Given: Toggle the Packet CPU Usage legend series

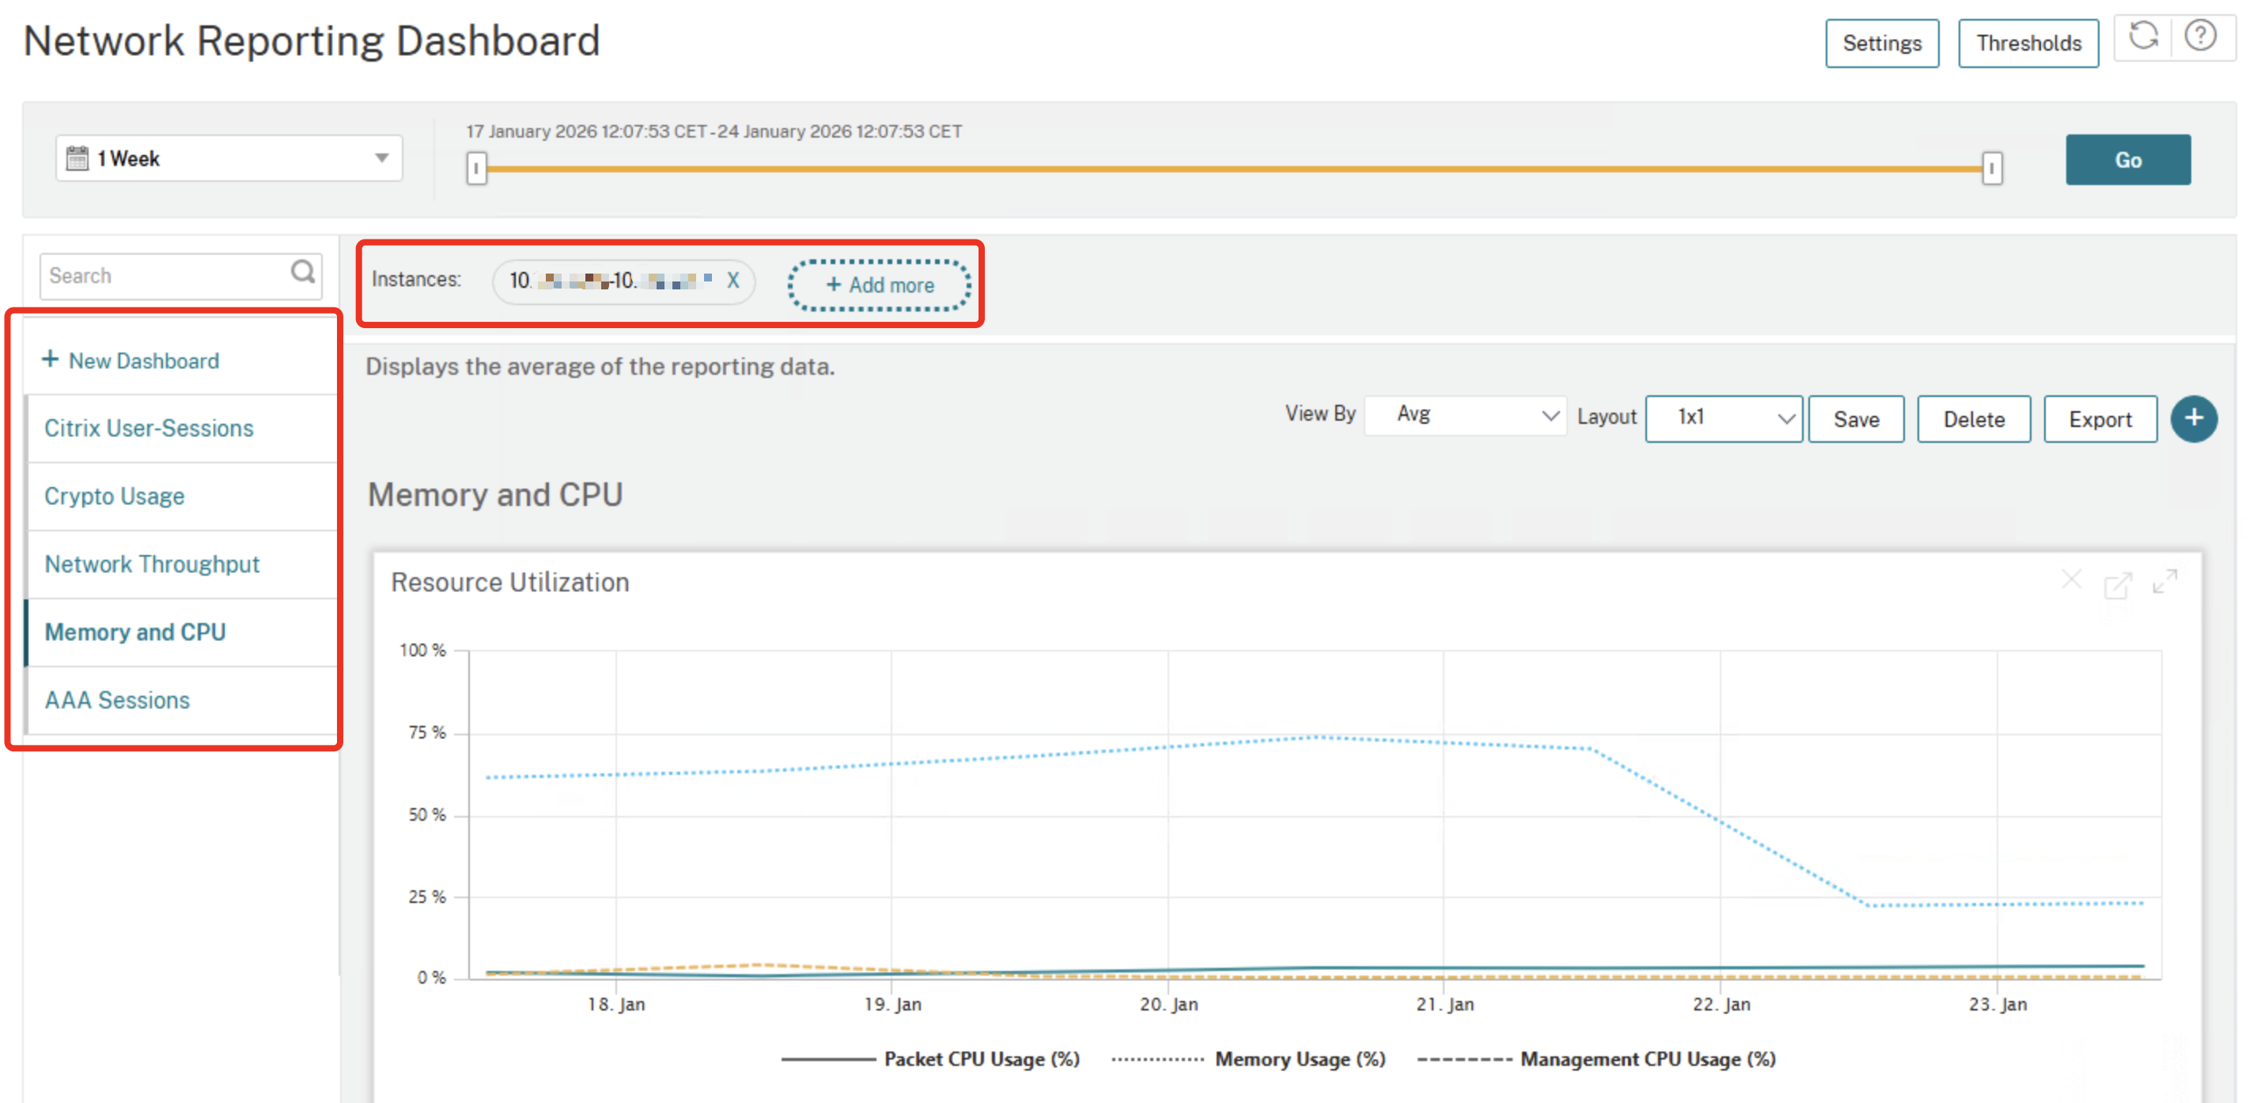Looking at the screenshot, I should pos(980,1059).
